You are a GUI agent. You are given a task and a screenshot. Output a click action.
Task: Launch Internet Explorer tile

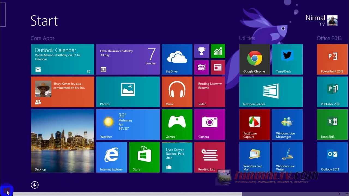point(112,157)
